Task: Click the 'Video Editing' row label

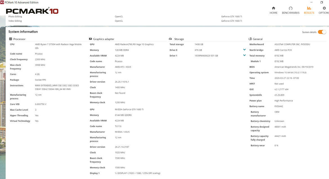Action: click(15, 21)
